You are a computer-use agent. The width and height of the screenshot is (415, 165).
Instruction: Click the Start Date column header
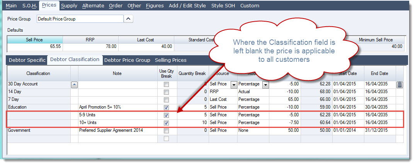coord(348,73)
